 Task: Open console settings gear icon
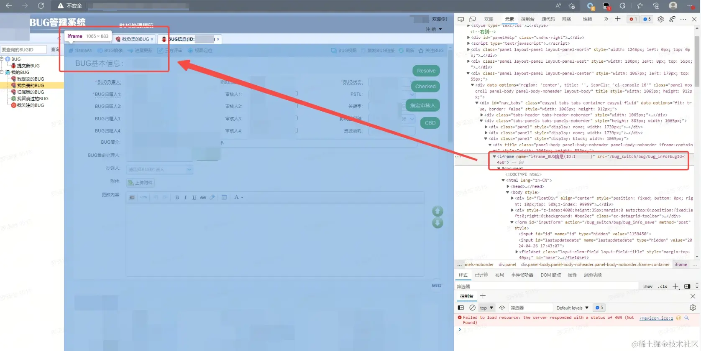tap(693, 308)
